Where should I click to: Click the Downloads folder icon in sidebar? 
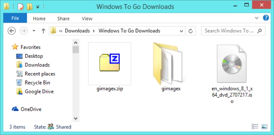(20, 65)
